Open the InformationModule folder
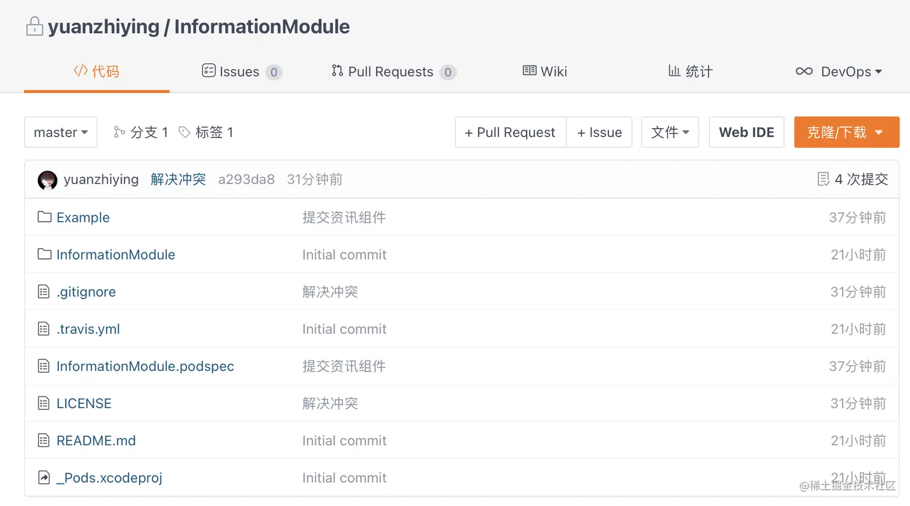Image resolution: width=910 pixels, height=506 pixels. tap(116, 255)
